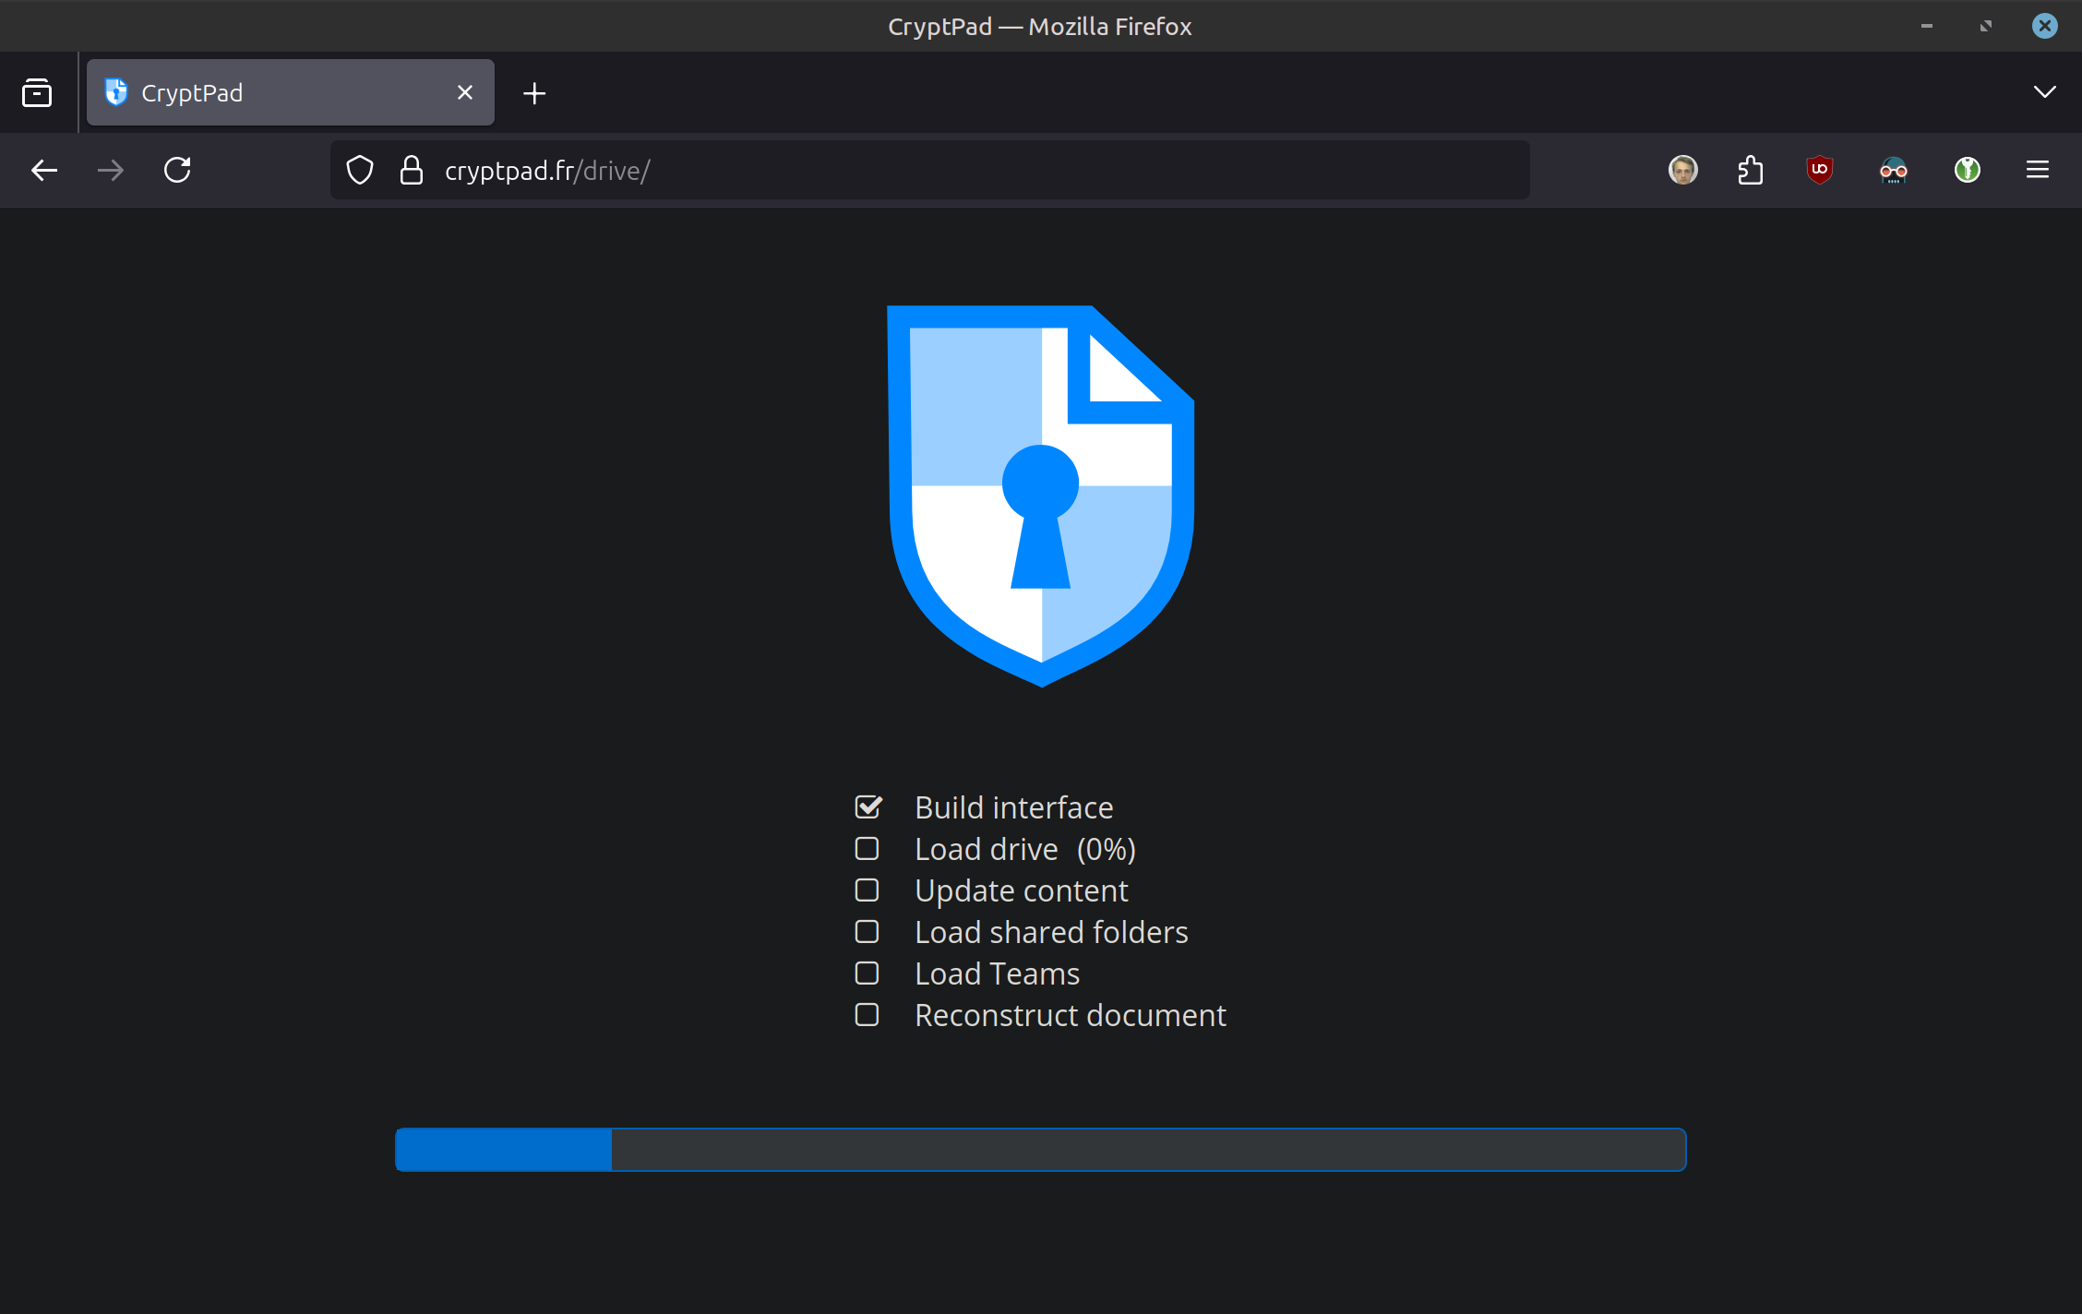Open the Firefox hamburger application menu
The image size is (2082, 1314).
[2037, 170]
